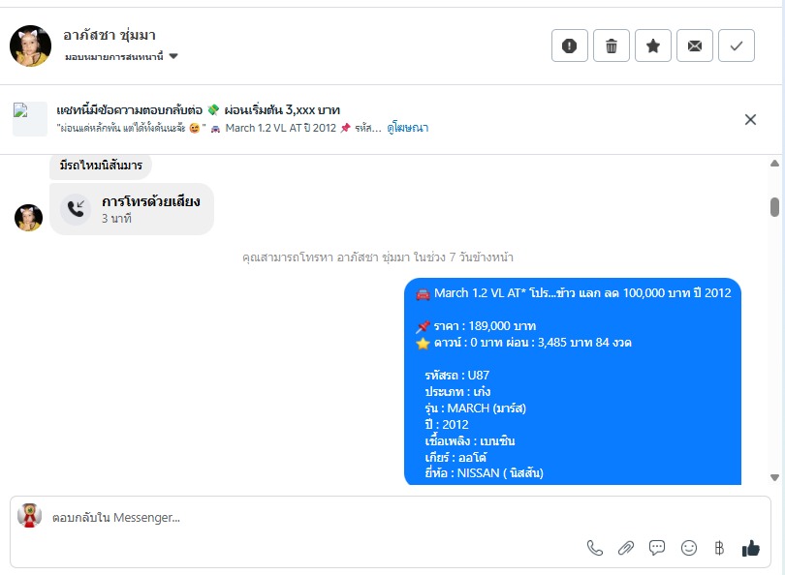Mark conversation done with checkmark button
The width and height of the screenshot is (785, 575).
[736, 45]
